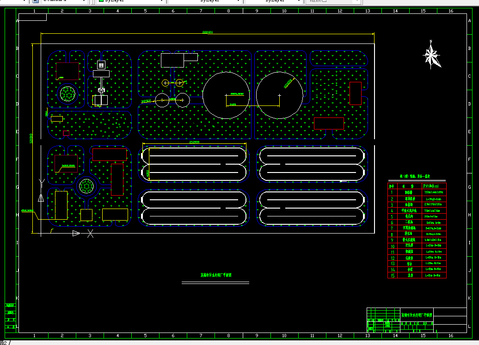Open the third ByLayer lineweight dropdown
Image resolution: width=479 pixels, height=345 pixels.
click(273, 1)
